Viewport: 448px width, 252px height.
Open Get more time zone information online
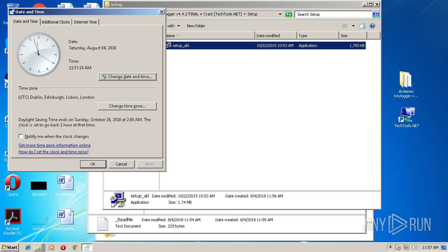pos(55,145)
